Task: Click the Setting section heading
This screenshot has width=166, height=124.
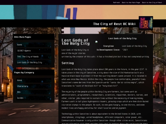Action: click(68, 63)
